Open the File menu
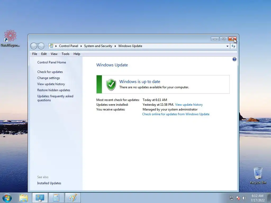 [x=35, y=54]
